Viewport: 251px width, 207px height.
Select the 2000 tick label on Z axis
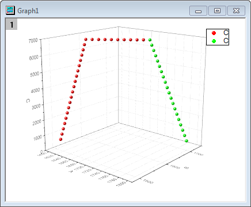click(37, 122)
